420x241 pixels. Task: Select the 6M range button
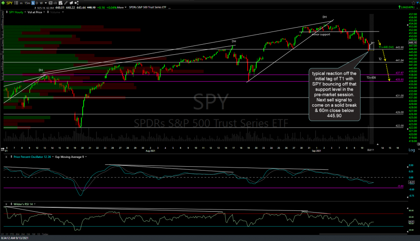coord(17,234)
